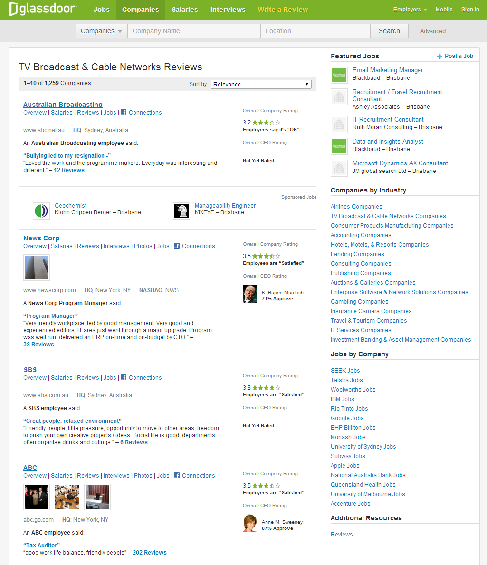The height and width of the screenshot is (565, 487).
Task: Click placeholder logo beside IT Recruitment Consultant
Action: [339, 124]
